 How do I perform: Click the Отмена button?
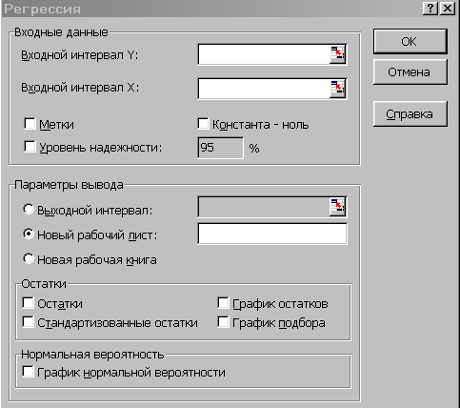(x=410, y=72)
